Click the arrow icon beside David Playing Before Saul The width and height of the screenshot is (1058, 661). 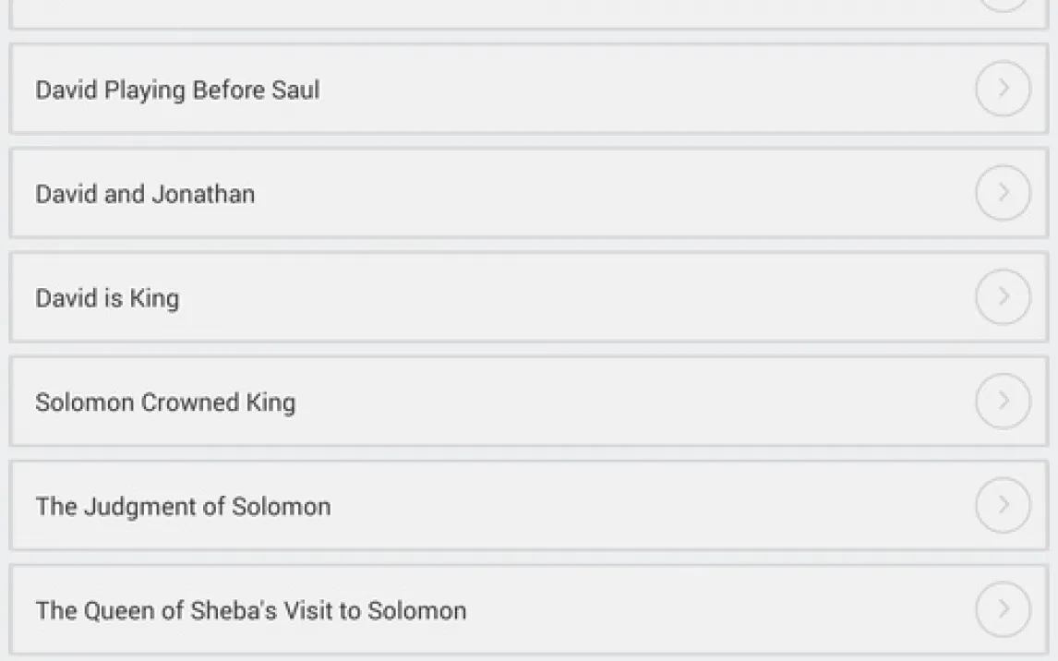tap(1003, 89)
